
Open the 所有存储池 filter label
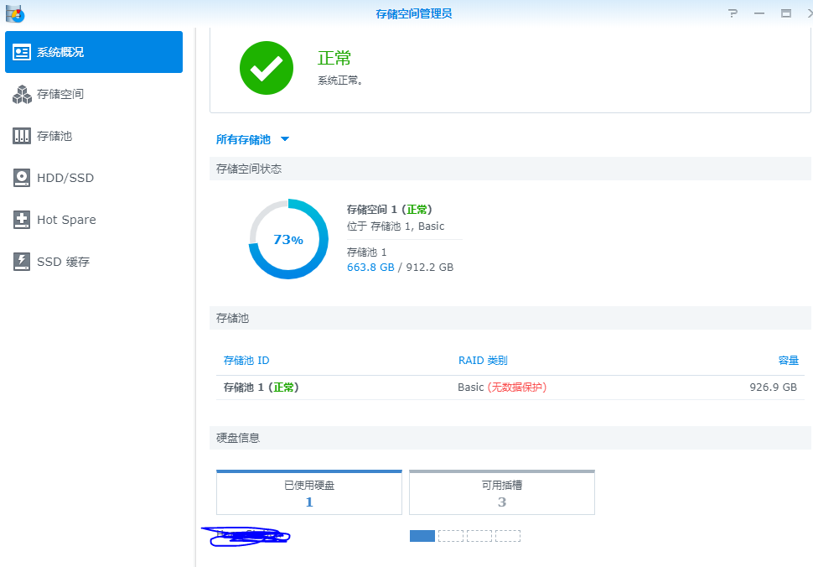[243, 139]
